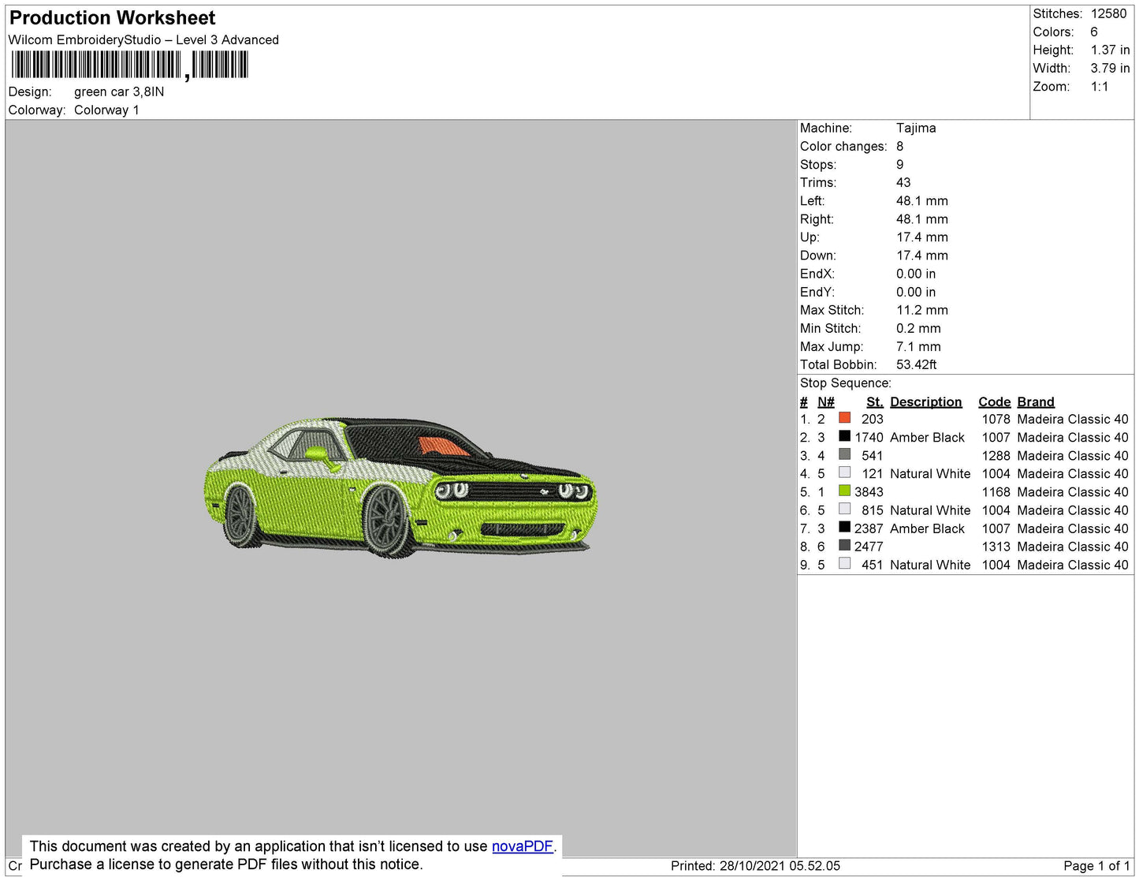This screenshot has width=1139, height=881.
Task: Click the Colors value 6
Action: click(1094, 32)
